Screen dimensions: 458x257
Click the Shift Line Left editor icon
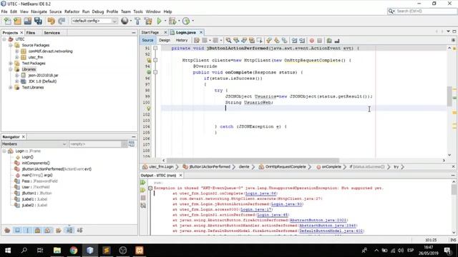pos(294,41)
